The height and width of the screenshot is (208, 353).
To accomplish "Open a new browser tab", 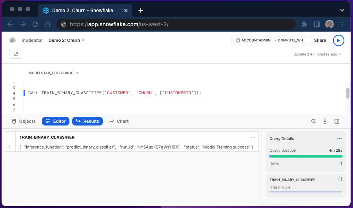I will (x=141, y=11).
